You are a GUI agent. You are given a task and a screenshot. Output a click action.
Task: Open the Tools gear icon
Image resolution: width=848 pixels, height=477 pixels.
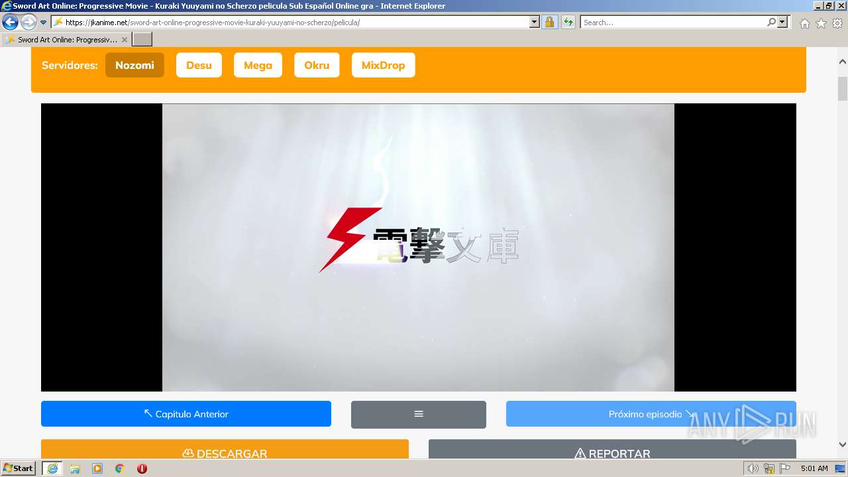(x=837, y=23)
